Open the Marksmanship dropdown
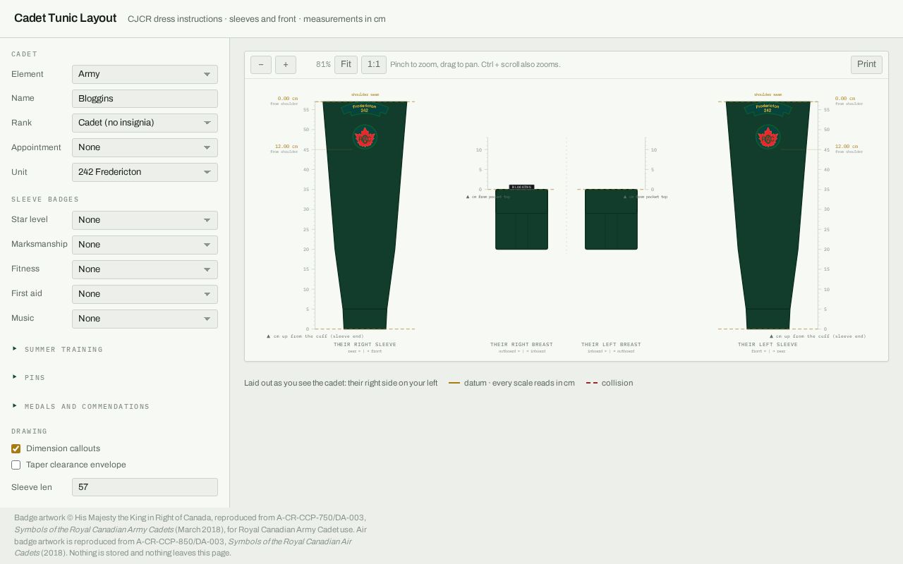 pos(145,245)
